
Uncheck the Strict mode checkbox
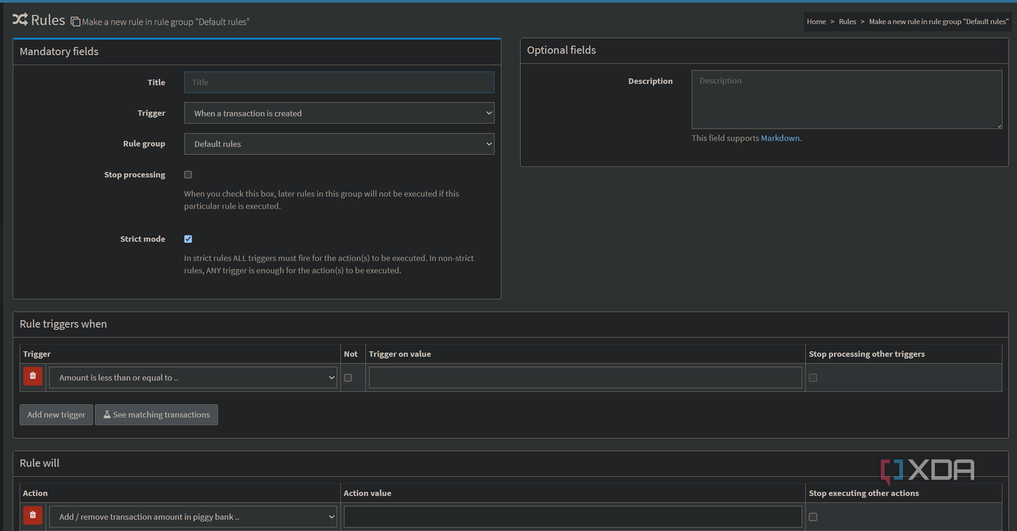[188, 239]
